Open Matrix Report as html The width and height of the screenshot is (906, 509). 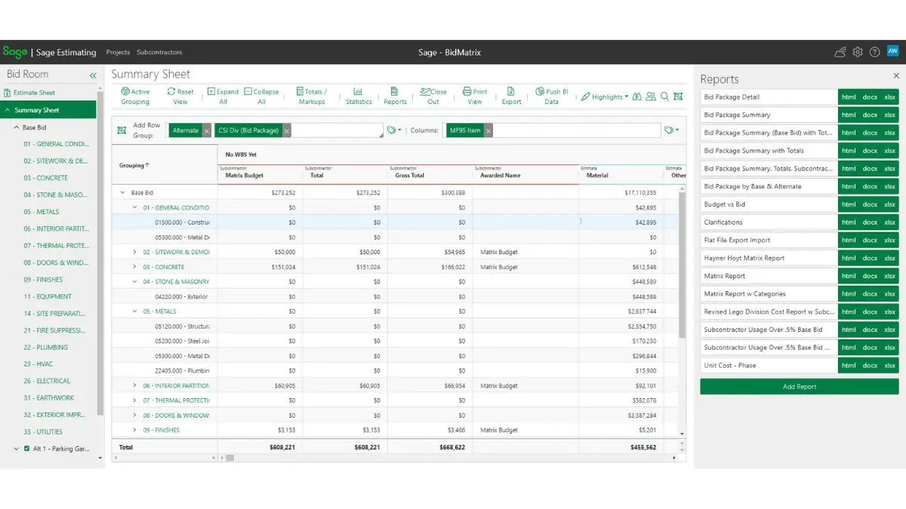click(x=849, y=276)
